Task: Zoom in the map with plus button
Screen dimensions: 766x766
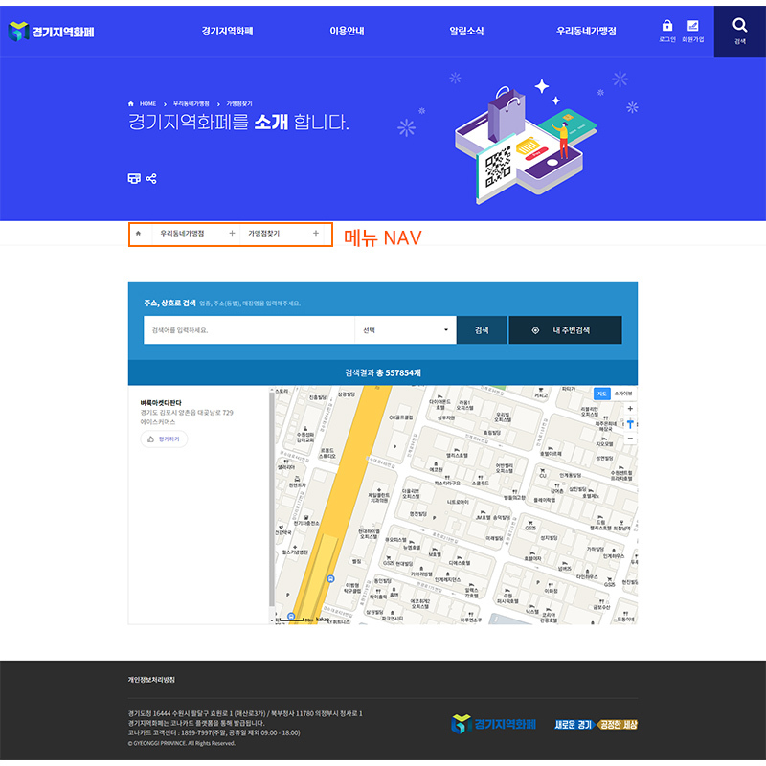Action: pos(630,409)
